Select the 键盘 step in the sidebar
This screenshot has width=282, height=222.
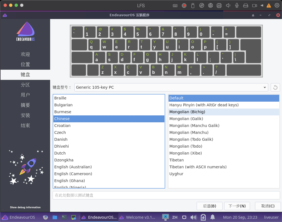[x=25, y=75]
